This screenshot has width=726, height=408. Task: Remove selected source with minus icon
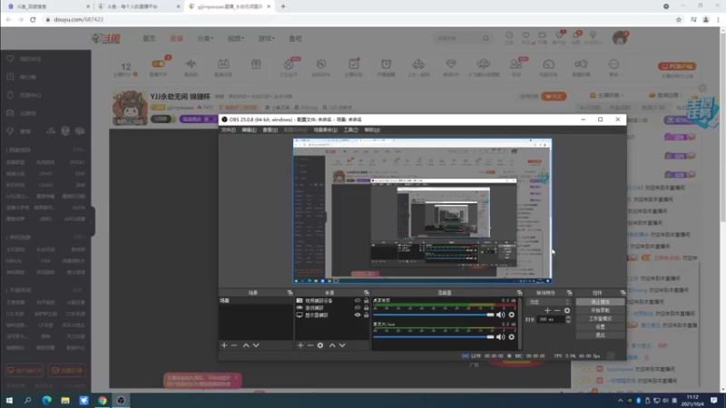(310, 345)
